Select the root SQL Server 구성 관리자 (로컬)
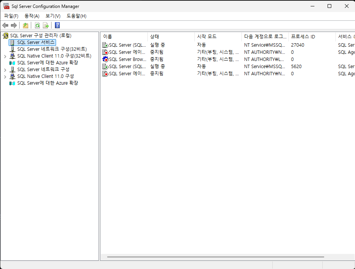 pyautogui.click(x=41, y=35)
